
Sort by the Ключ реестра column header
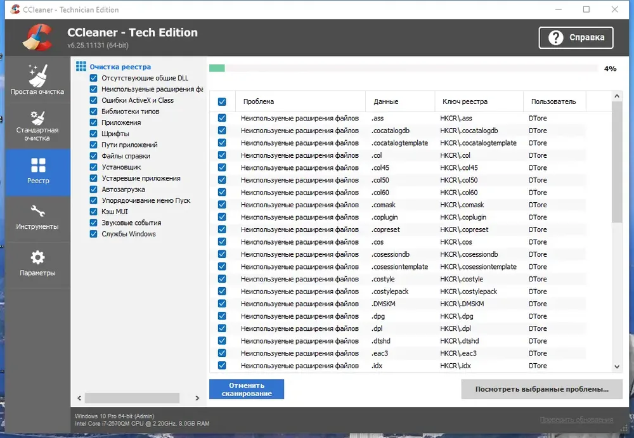tap(479, 101)
